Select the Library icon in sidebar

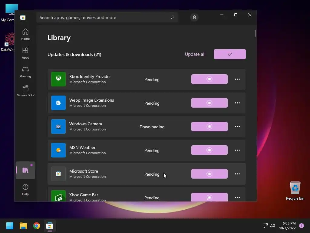point(25,170)
